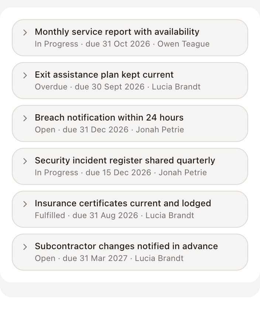
Task: Expand the Insurance certificates row chevron
Action: [x=25, y=204]
